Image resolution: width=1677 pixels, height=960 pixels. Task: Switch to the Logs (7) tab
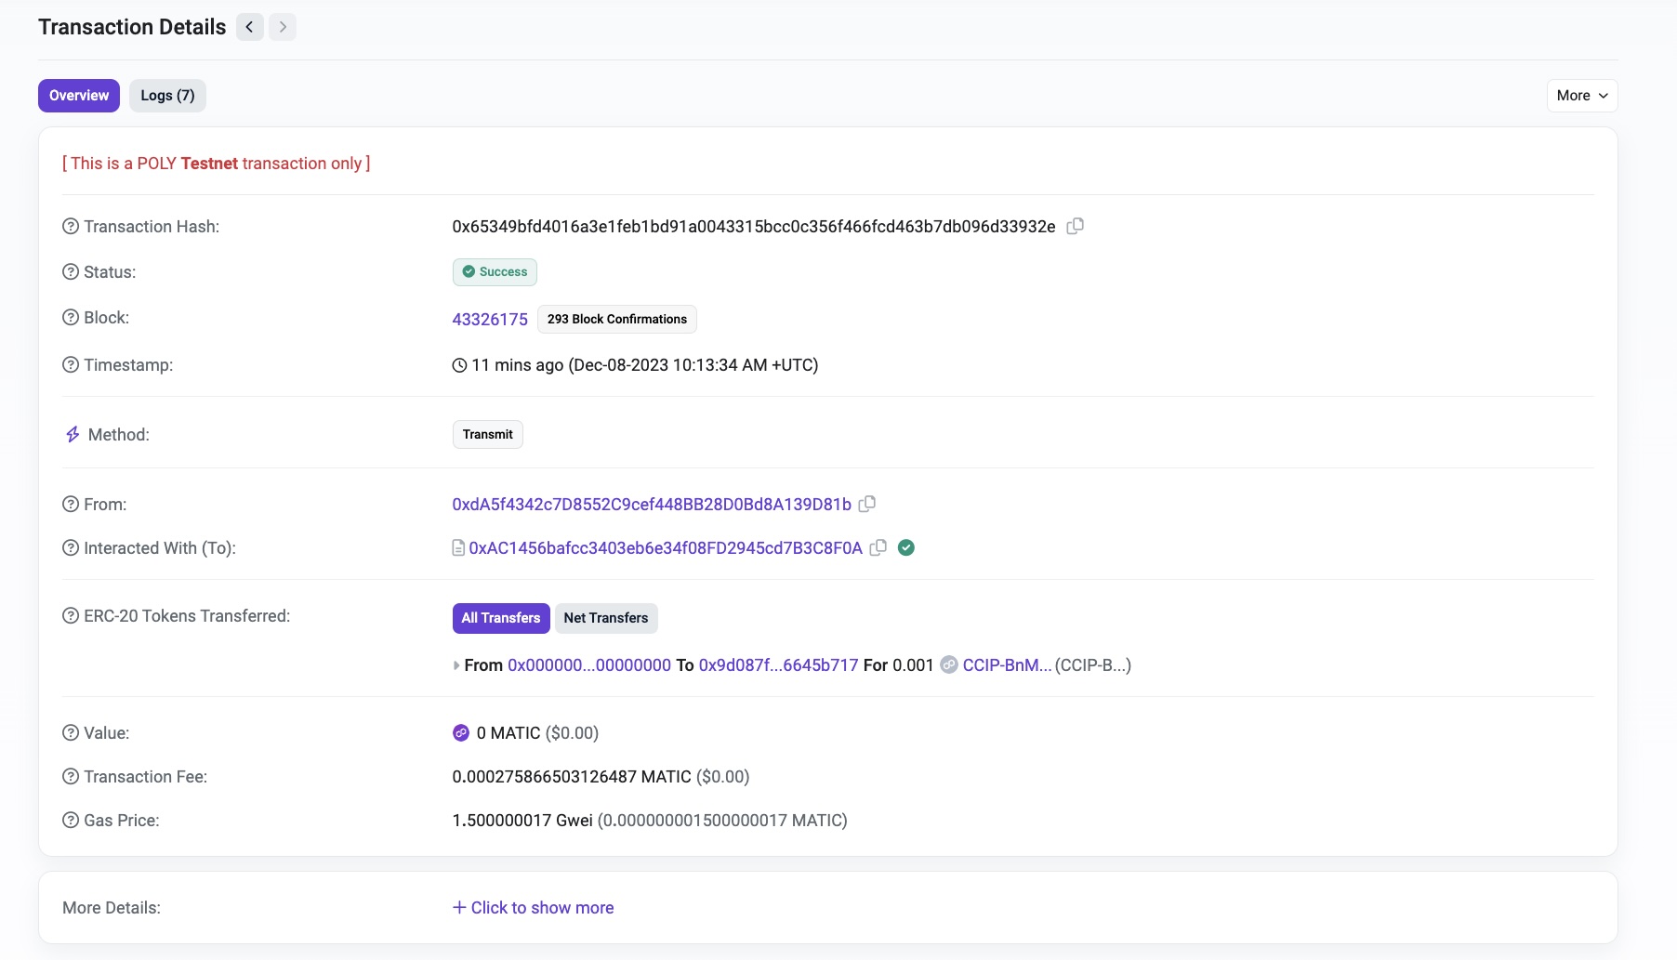[x=167, y=96]
